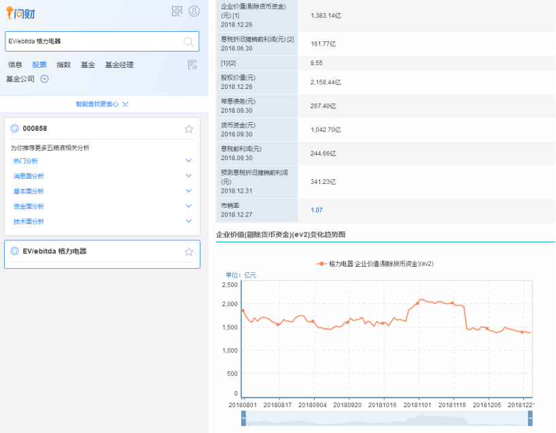Viewport: 556px width, 433px height.
Task: Switch to the 股票 tab
Action: point(39,64)
